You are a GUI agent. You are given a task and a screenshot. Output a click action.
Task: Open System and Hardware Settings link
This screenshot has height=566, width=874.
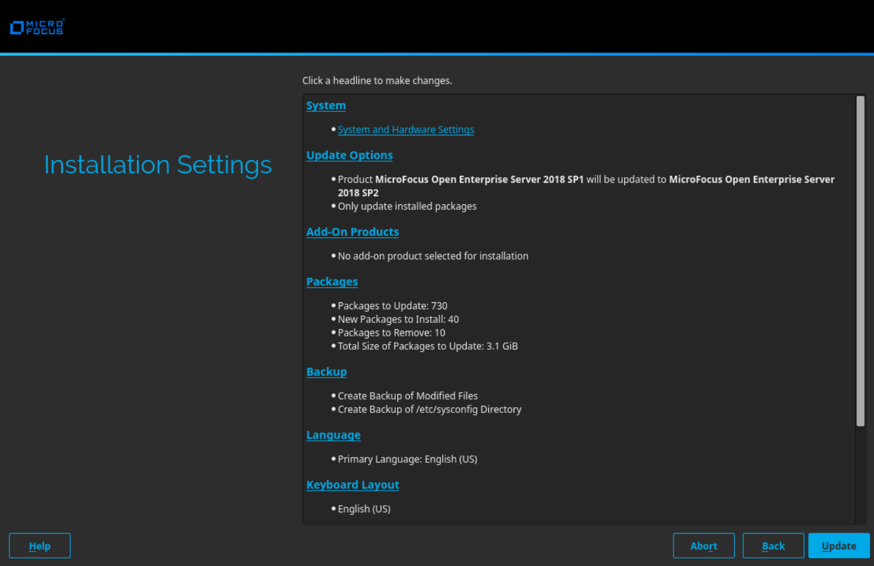click(x=405, y=130)
